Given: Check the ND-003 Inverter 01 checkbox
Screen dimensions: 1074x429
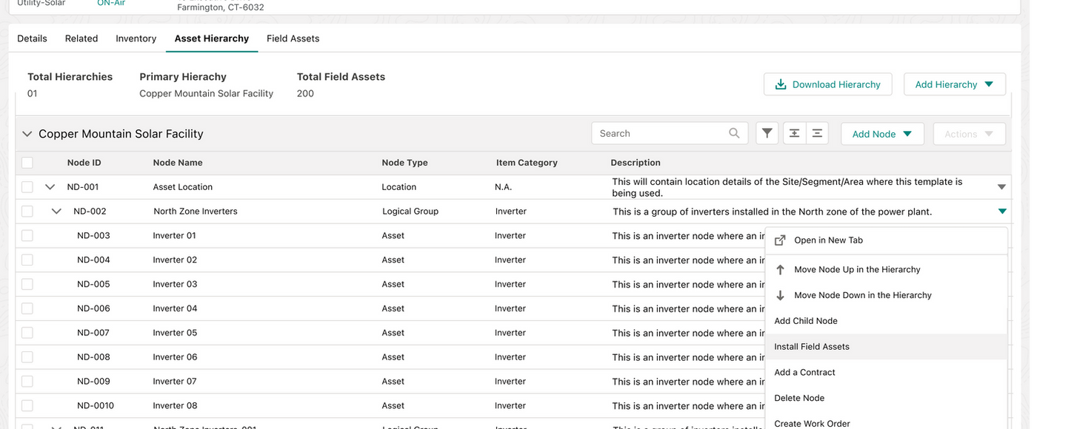Looking at the screenshot, I should [27, 236].
